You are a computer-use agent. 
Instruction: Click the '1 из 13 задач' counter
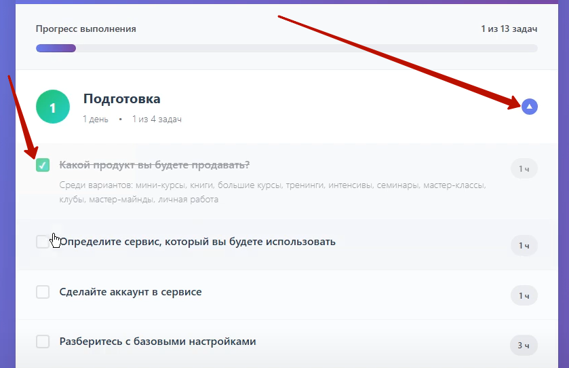pos(509,29)
